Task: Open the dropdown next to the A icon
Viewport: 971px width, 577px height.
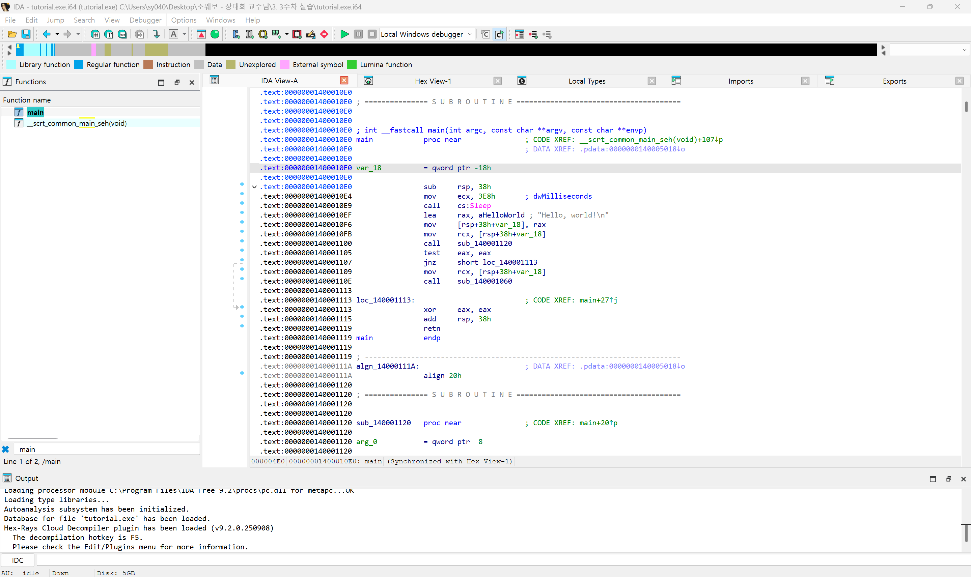Action: pos(184,34)
